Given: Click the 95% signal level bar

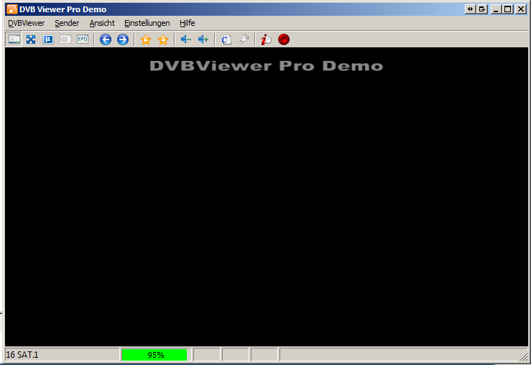Looking at the screenshot, I should click(x=154, y=355).
